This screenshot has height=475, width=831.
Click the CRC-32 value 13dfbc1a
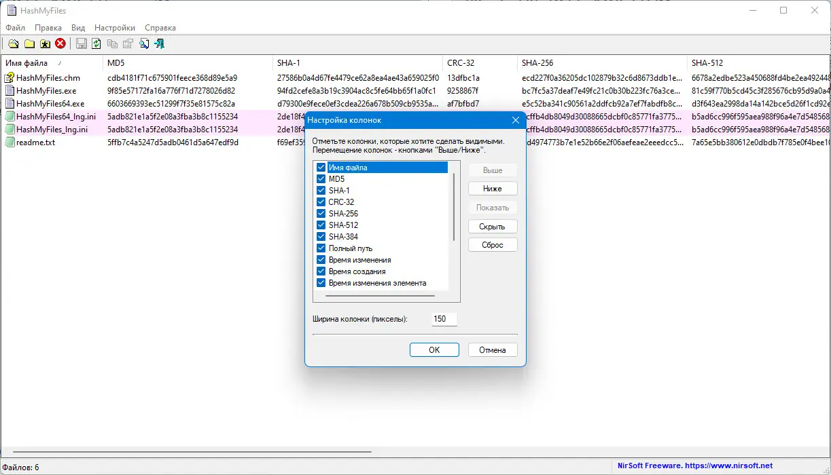(463, 78)
